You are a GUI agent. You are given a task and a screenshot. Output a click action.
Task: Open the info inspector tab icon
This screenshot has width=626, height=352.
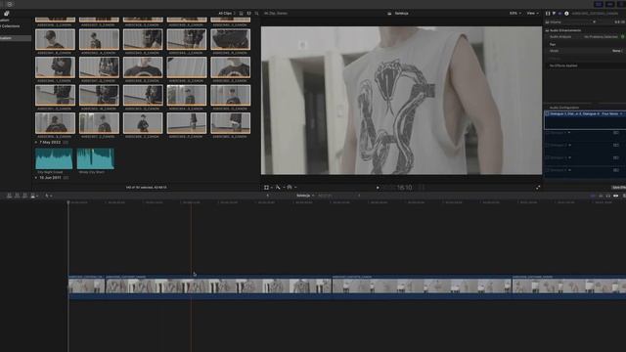[566, 13]
